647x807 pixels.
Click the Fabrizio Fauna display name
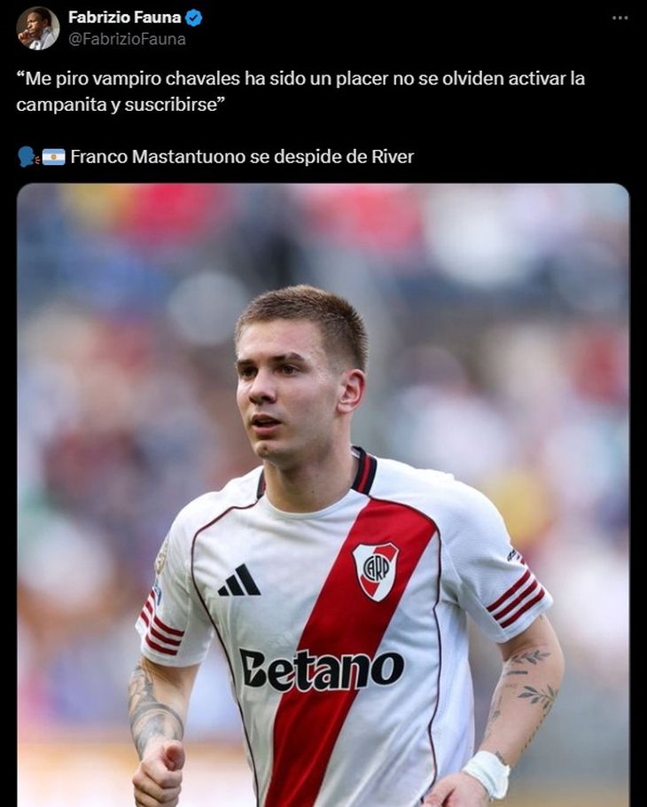124,18
